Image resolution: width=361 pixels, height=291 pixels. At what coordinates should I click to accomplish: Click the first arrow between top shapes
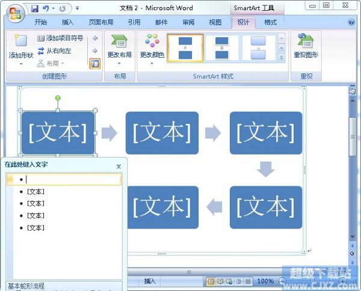coord(110,133)
